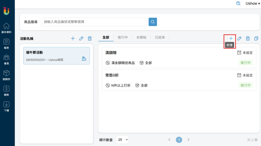The width and height of the screenshot is (261, 146).
Task: Edit the promotion with right pencil icon
Action: 239,39
